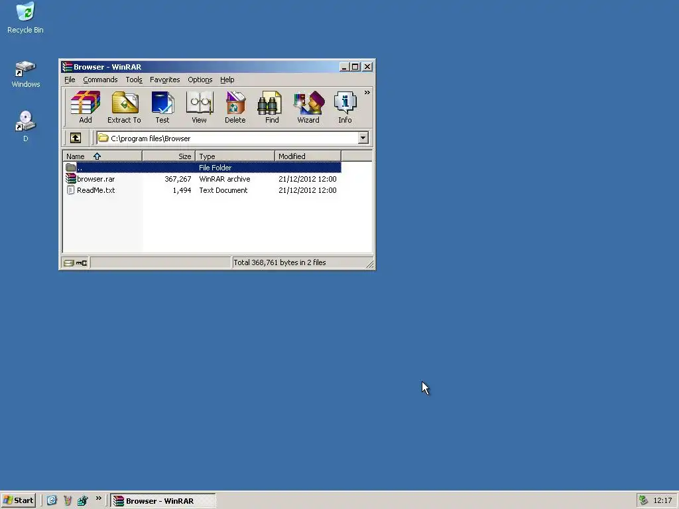Open the Start menu

click(18, 500)
